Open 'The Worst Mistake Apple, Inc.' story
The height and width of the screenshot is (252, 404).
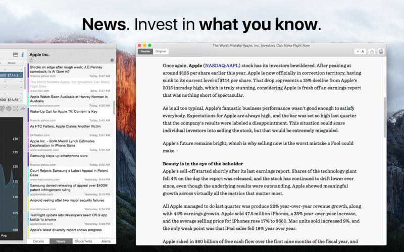pos(70,86)
